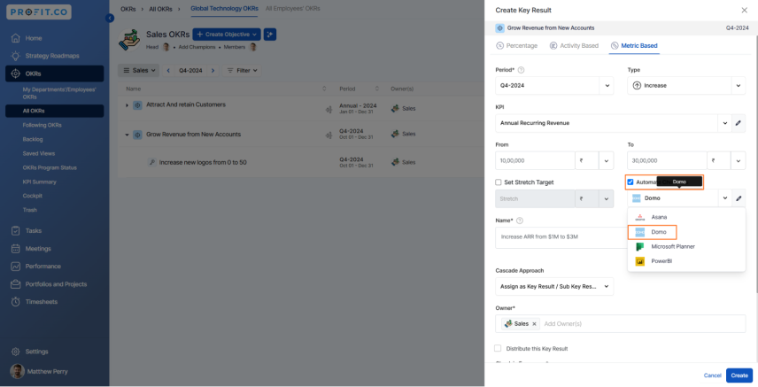758x387 pixels.
Task: Click the Create Objective button
Action: tap(226, 35)
